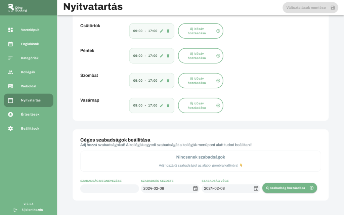Click the Dino Booking logo
Screen dimensions: 344x215
click(x=18, y=8)
